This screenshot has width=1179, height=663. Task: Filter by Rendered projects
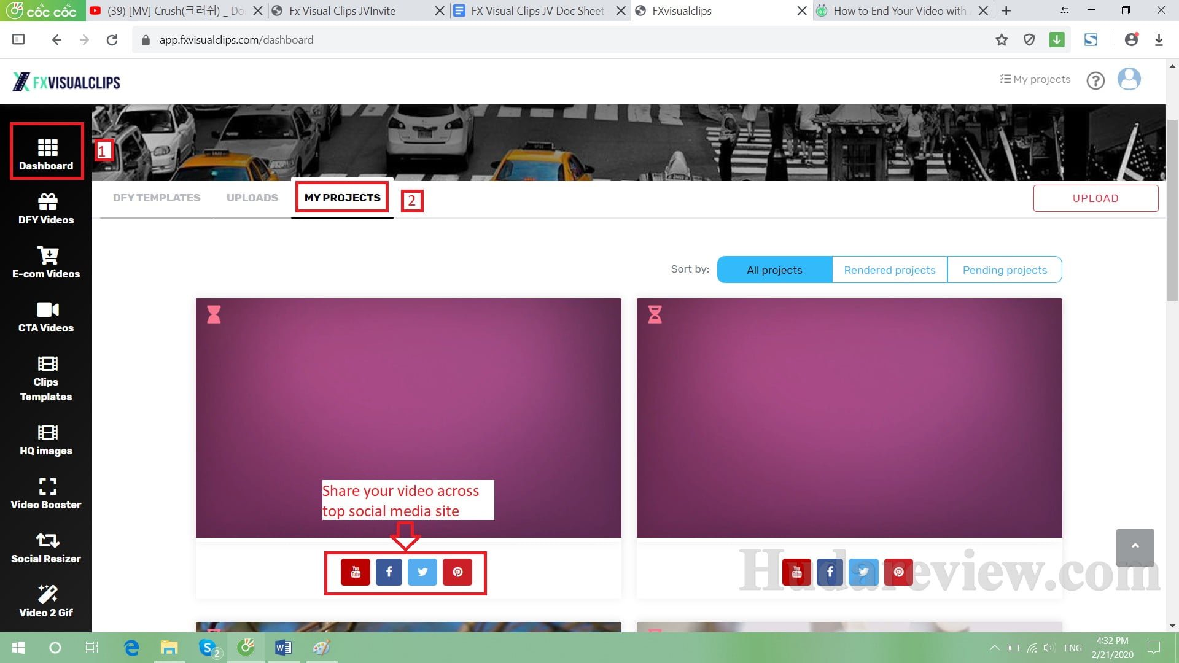(889, 269)
